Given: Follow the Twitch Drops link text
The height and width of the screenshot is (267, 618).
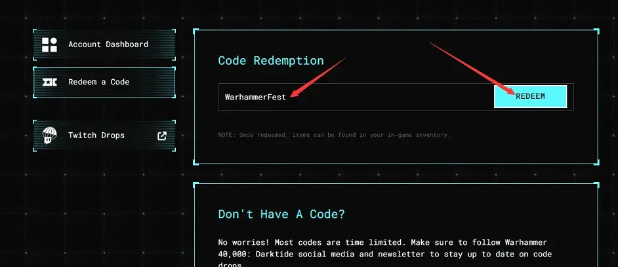Looking at the screenshot, I should 96,135.
